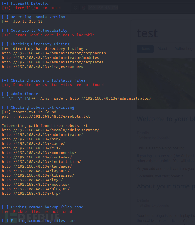The width and height of the screenshot is (195, 225).
Task: Click the /tmp/ URL in terminal output
Action: point(31,194)
